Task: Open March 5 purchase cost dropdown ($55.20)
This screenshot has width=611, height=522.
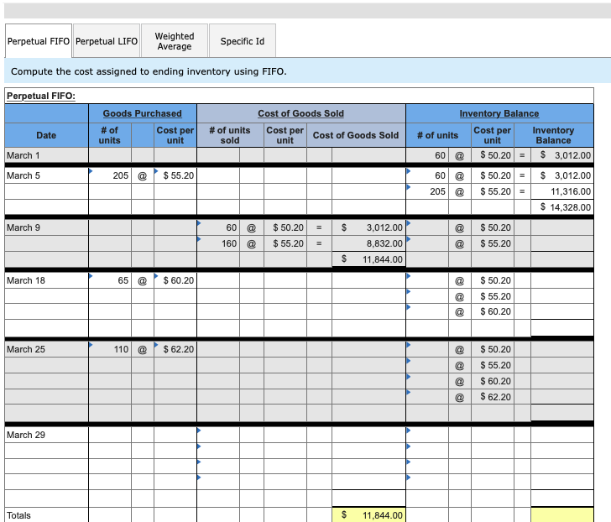Action: 175,175
